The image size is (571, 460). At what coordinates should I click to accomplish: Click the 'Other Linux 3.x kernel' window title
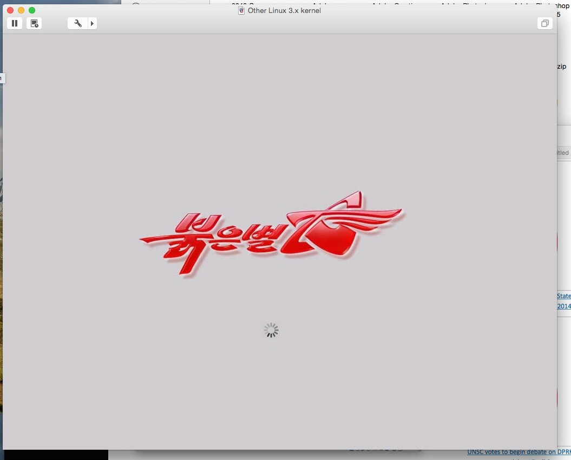[284, 11]
